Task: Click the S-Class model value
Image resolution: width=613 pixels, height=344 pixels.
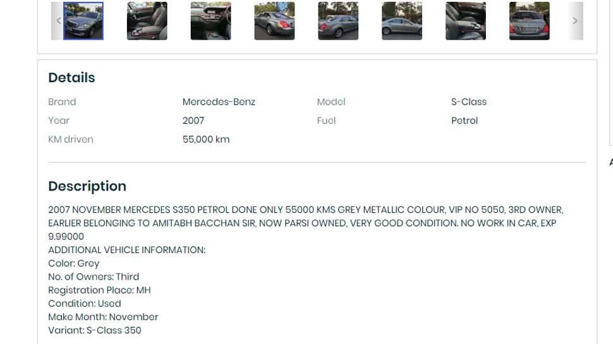Action: click(469, 102)
